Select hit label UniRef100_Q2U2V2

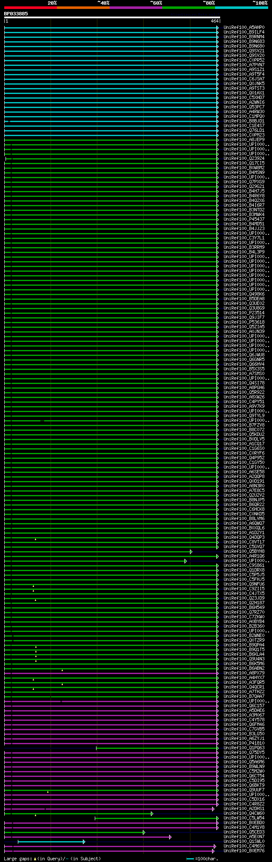tap(244, 495)
